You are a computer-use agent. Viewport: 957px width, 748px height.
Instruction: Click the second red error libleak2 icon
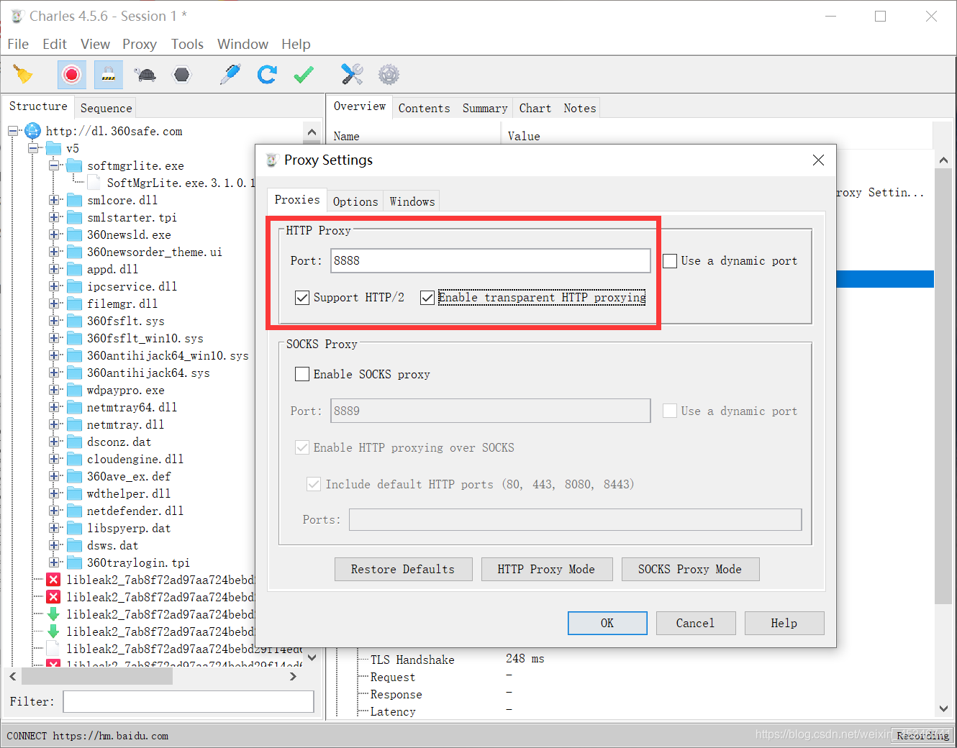tap(53, 597)
